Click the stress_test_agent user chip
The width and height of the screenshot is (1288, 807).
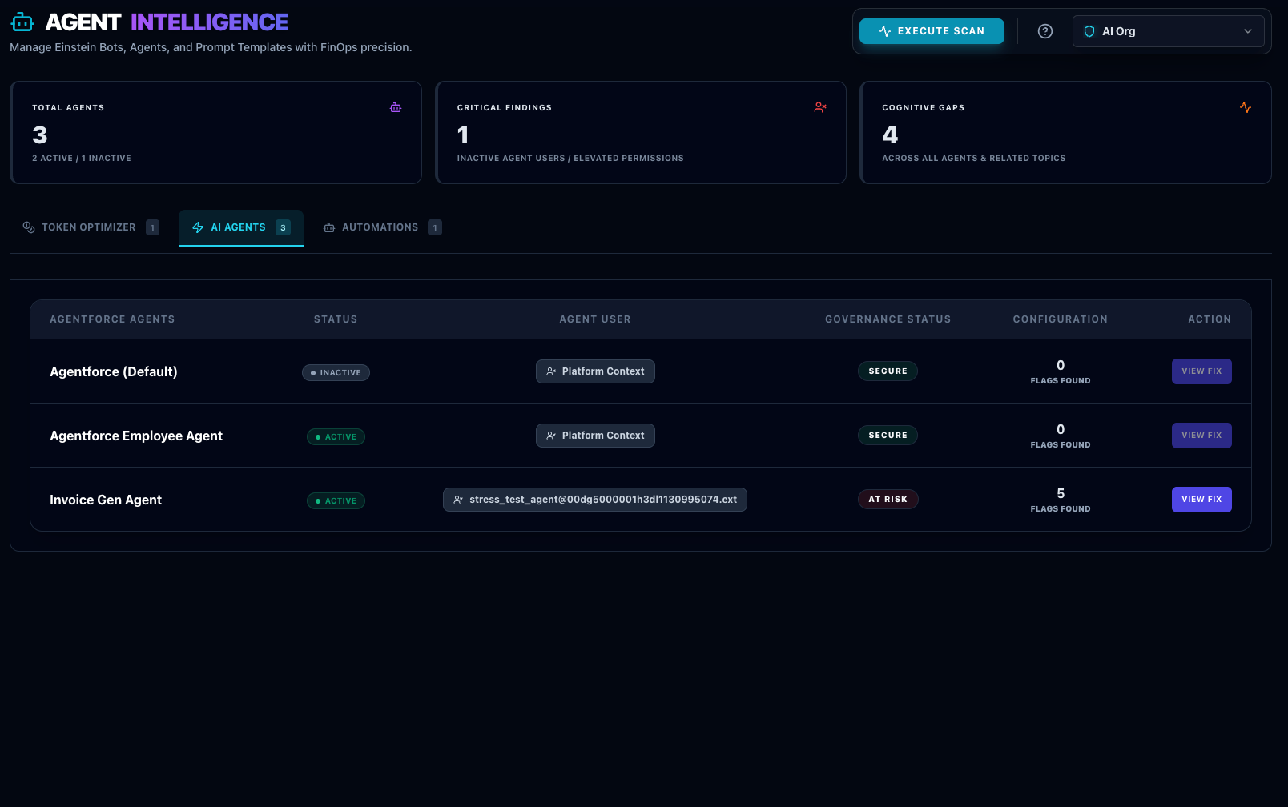595,500
